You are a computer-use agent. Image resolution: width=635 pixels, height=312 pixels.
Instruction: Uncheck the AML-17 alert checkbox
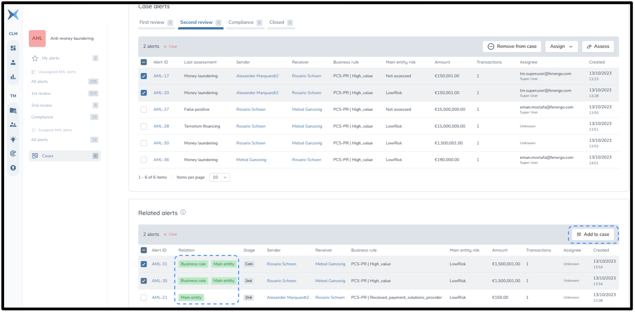point(144,76)
